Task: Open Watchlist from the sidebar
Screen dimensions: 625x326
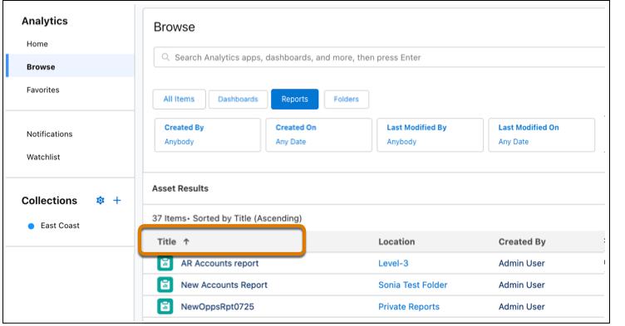Action: coord(43,157)
